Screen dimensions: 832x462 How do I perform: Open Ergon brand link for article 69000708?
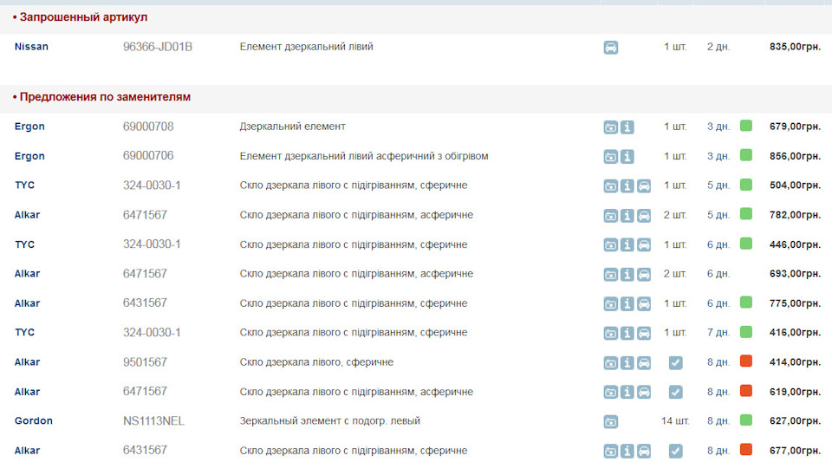[x=29, y=127]
